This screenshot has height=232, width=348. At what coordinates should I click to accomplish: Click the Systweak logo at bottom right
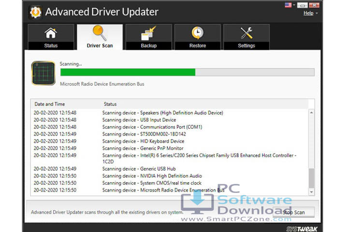pyautogui.click(x=302, y=229)
